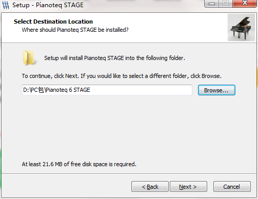Click the '21.6 MB of free disk space' notice
Image resolution: width=258 pixels, height=199 pixels.
(79, 164)
